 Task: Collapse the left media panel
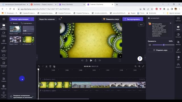[x=37, y=58]
